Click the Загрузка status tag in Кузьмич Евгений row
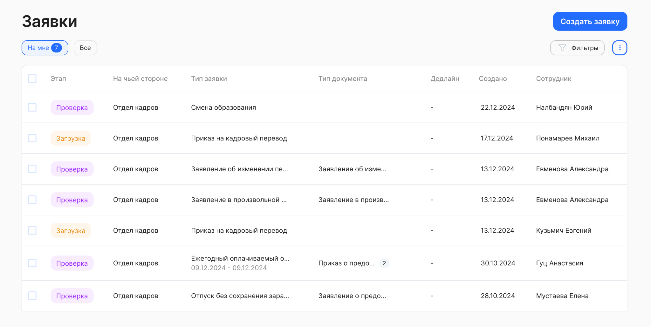Image resolution: width=651 pixels, height=327 pixels. (x=71, y=230)
